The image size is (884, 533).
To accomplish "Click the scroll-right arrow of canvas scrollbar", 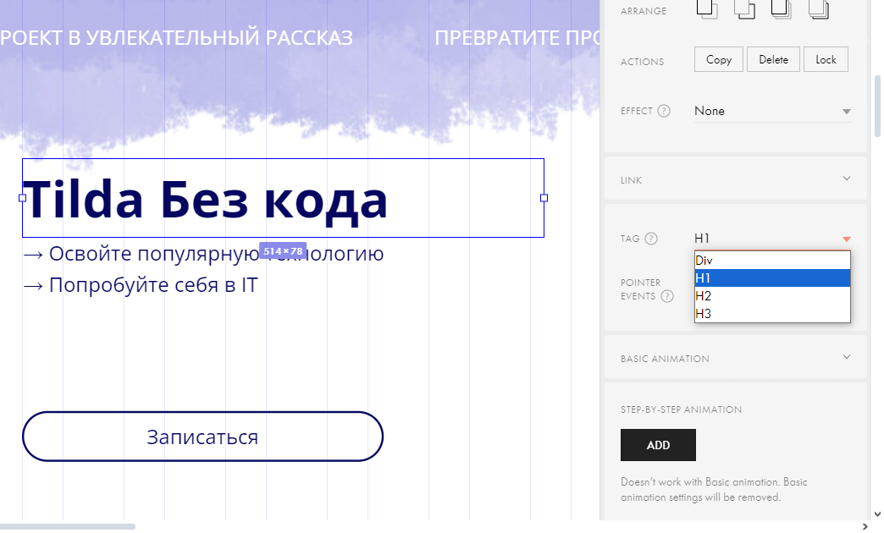I will click(865, 527).
